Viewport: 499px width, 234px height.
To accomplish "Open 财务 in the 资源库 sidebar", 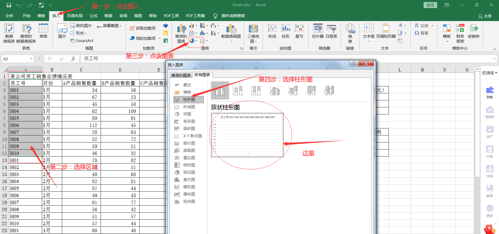I will (490, 92).
